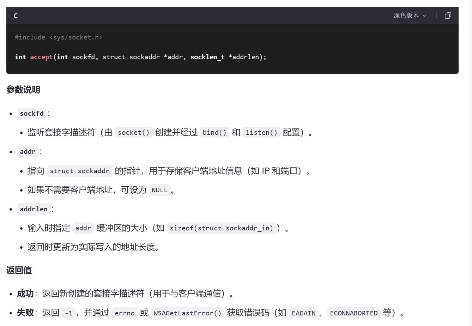Click the 参数说明 heading
The width and height of the screenshot is (472, 326).
pos(23,90)
